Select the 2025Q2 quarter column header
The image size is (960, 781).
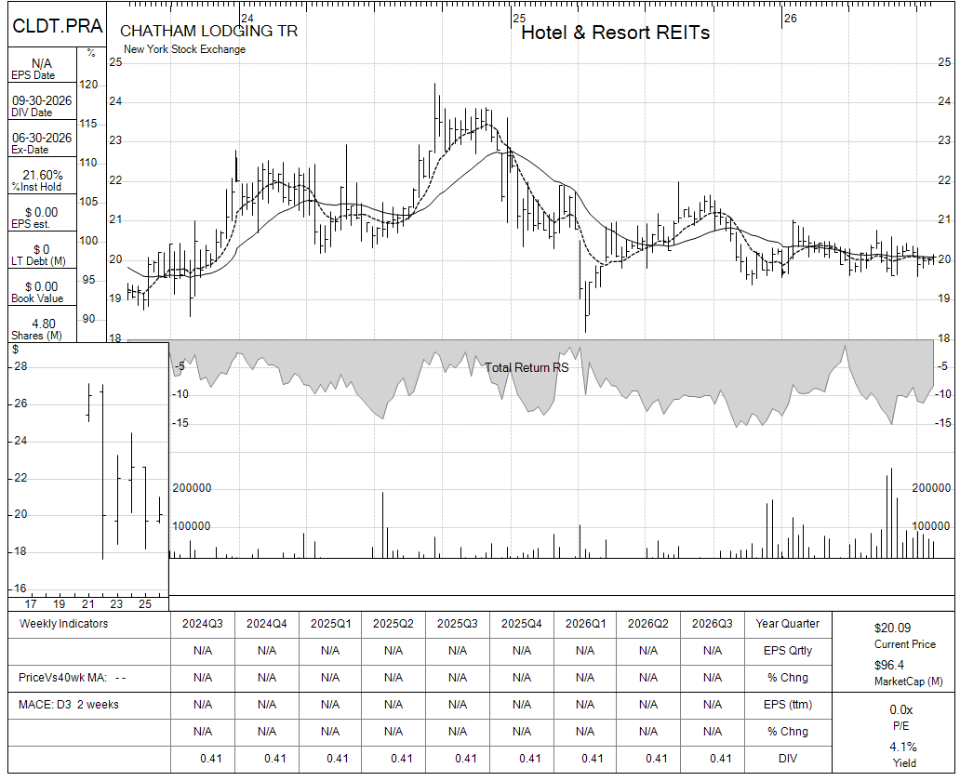click(x=393, y=624)
